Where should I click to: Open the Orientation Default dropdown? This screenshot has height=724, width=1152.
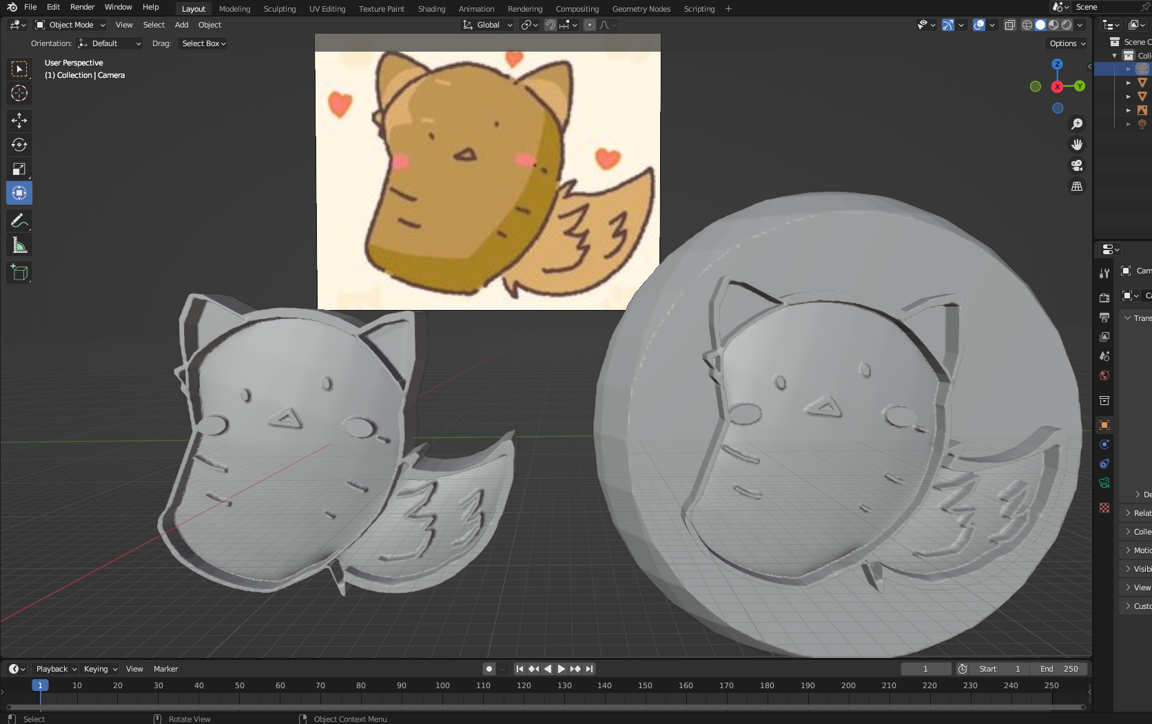coord(110,43)
